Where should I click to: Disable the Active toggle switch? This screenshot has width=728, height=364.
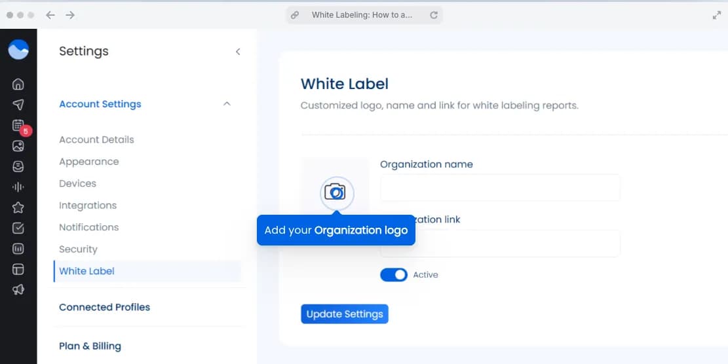(394, 275)
